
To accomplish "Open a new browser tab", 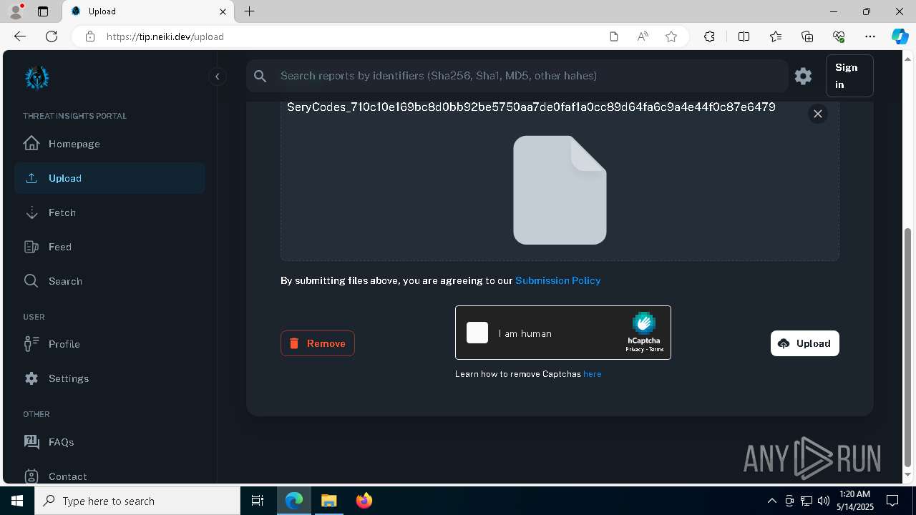I will click(249, 11).
